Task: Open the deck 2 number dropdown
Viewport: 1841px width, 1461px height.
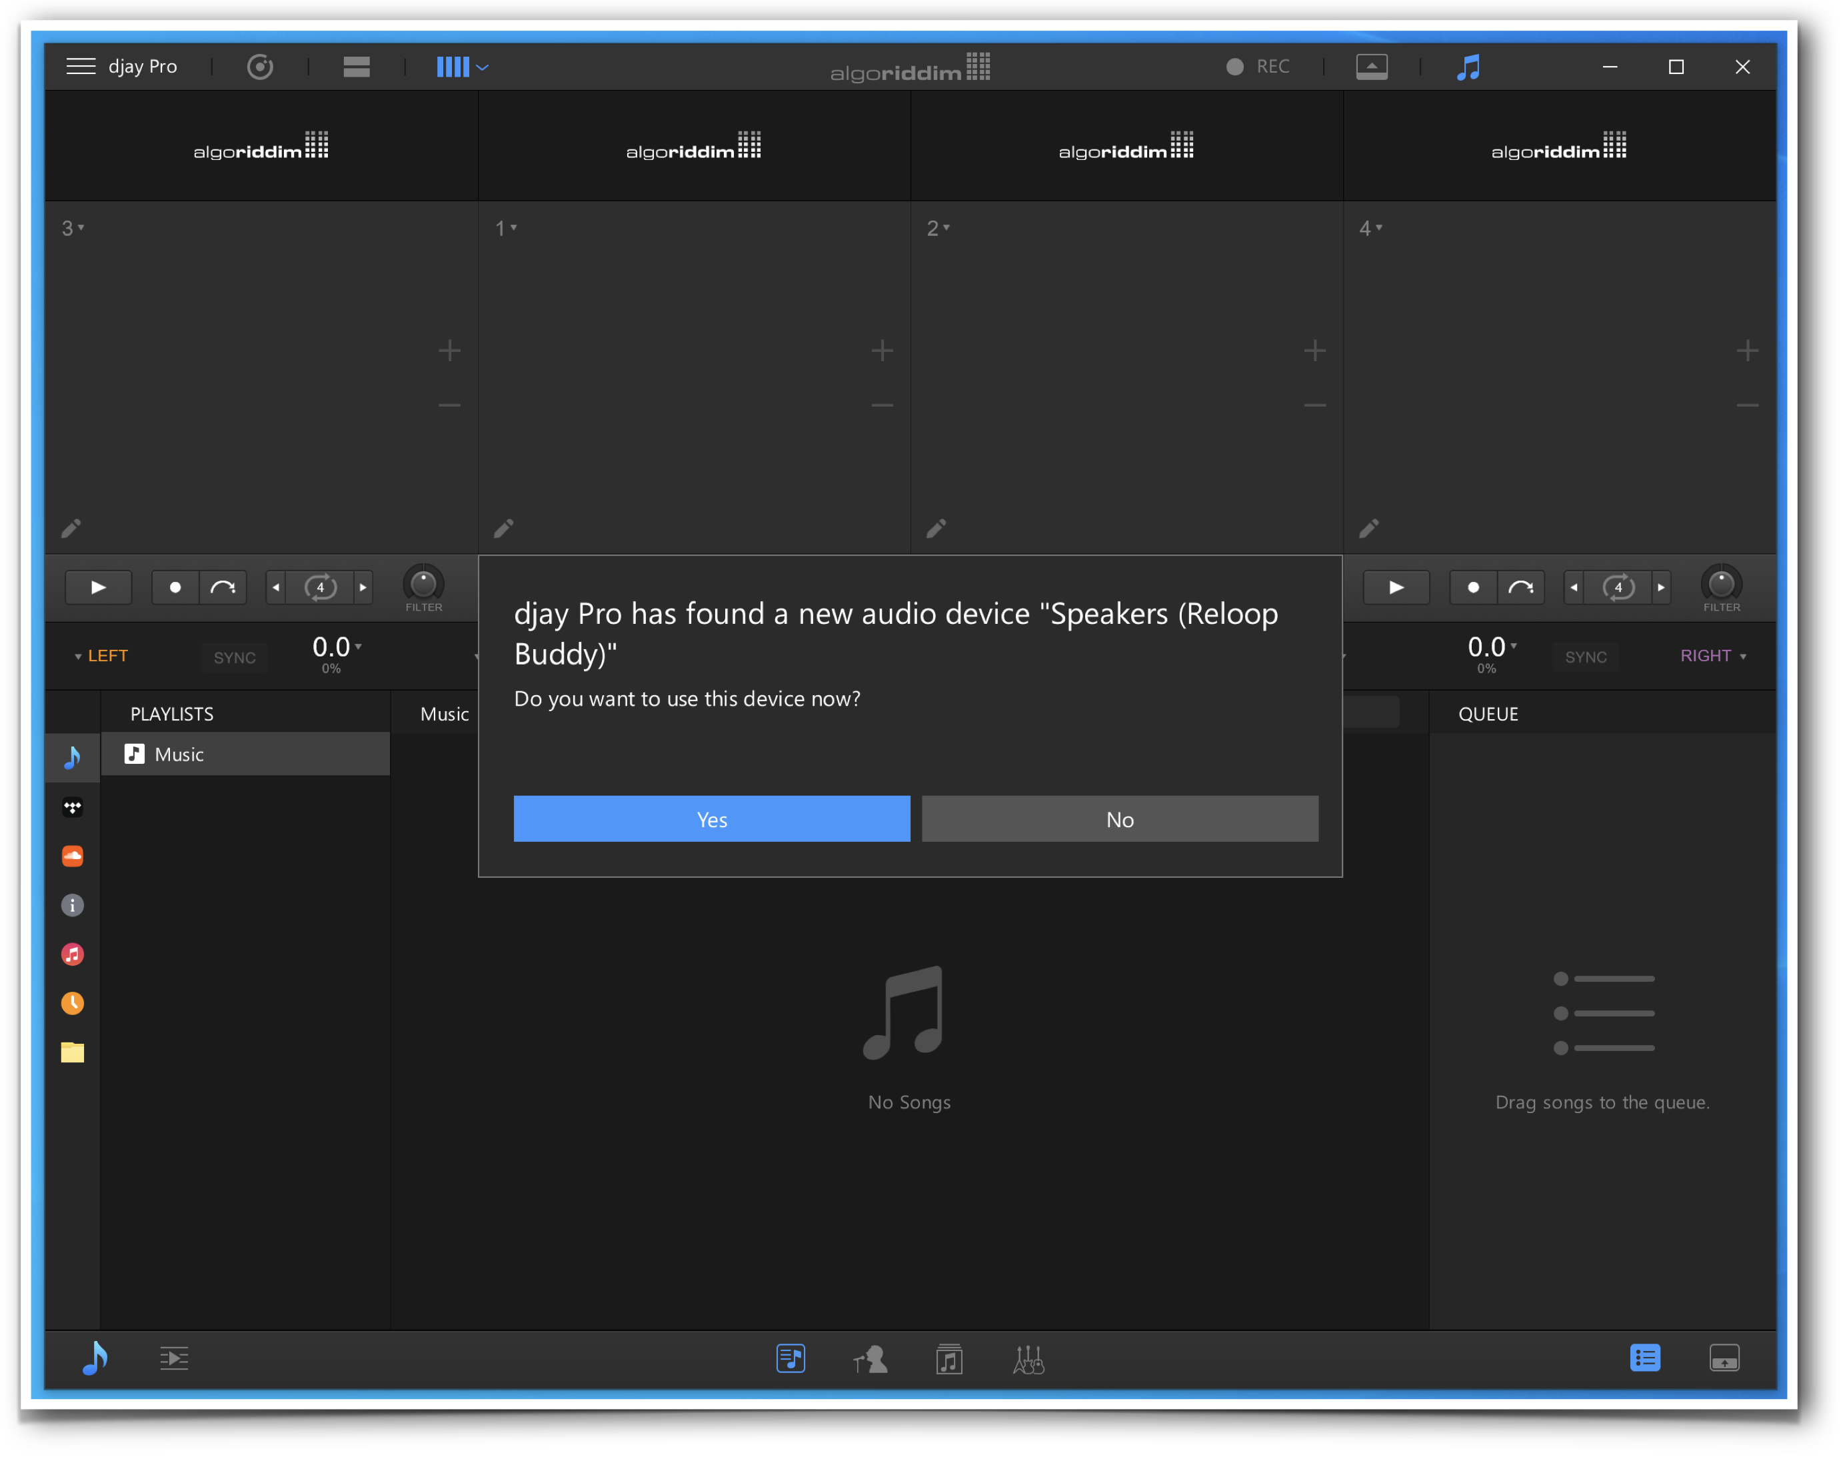Action: [x=938, y=228]
